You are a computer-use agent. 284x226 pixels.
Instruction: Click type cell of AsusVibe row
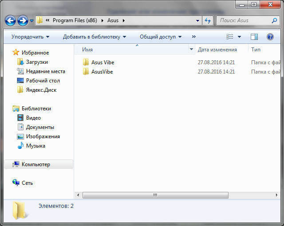pyautogui.click(x=265, y=72)
